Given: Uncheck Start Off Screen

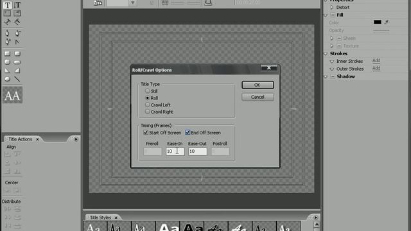Looking at the screenshot, I should pyautogui.click(x=146, y=132).
